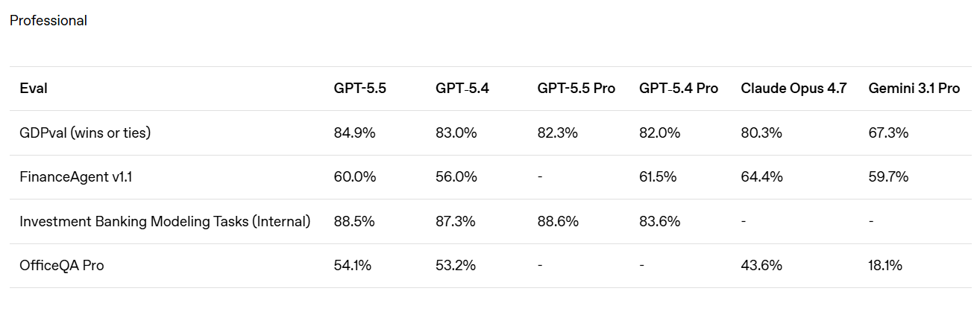This screenshot has height=332, width=974.
Task: Click the GDPval (wins or ties) row label
Action: point(85,133)
